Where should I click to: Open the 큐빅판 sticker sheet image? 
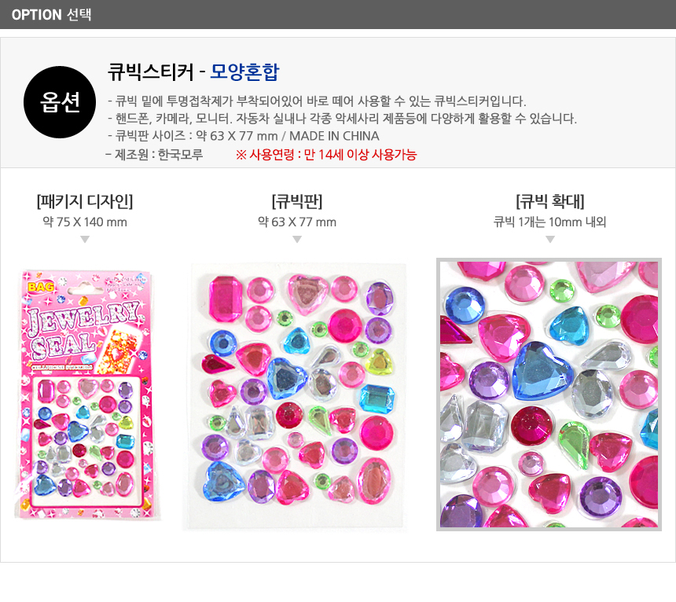pyautogui.click(x=296, y=396)
